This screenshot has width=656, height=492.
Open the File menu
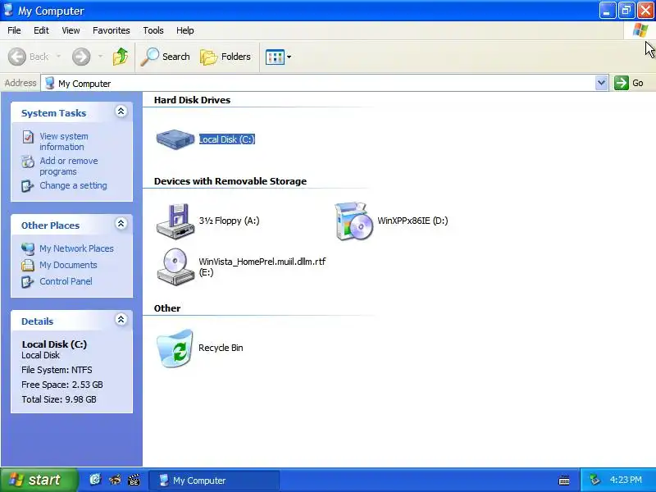click(14, 30)
